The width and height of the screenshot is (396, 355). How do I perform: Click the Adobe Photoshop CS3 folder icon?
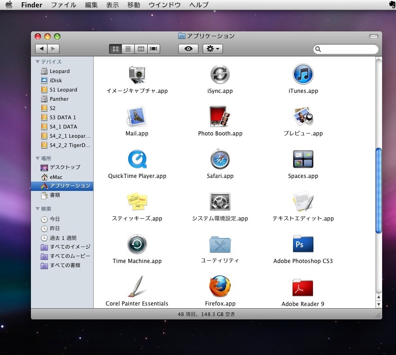[x=303, y=245]
